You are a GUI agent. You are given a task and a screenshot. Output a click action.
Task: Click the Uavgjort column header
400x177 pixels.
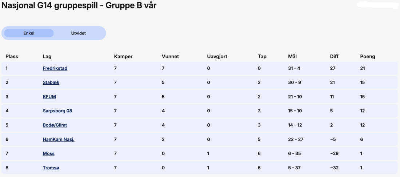click(217, 57)
